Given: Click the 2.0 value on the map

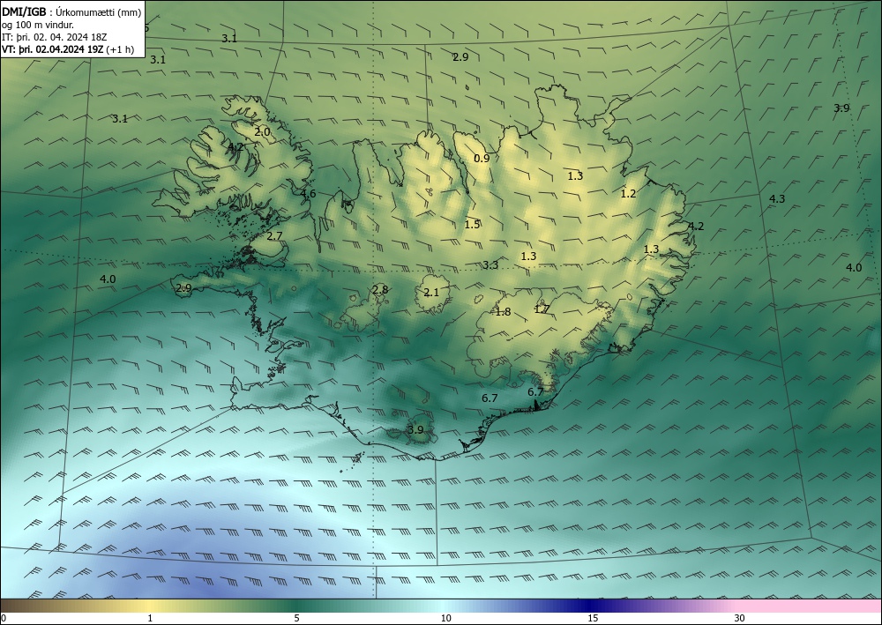Looking at the screenshot, I should pyautogui.click(x=262, y=132).
